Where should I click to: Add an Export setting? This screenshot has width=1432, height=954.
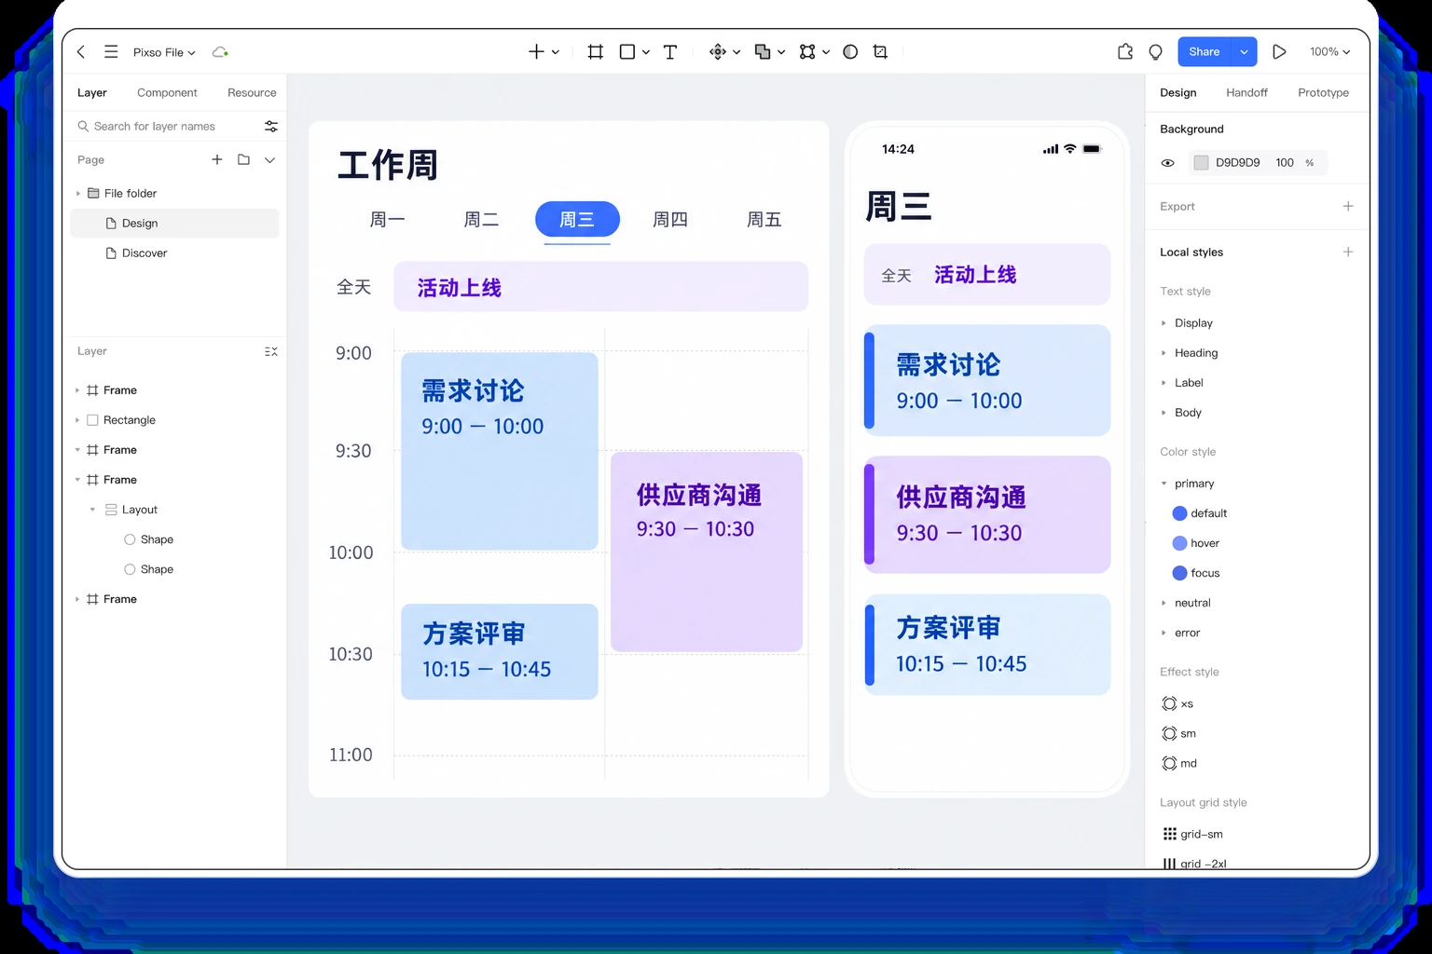click(x=1348, y=206)
